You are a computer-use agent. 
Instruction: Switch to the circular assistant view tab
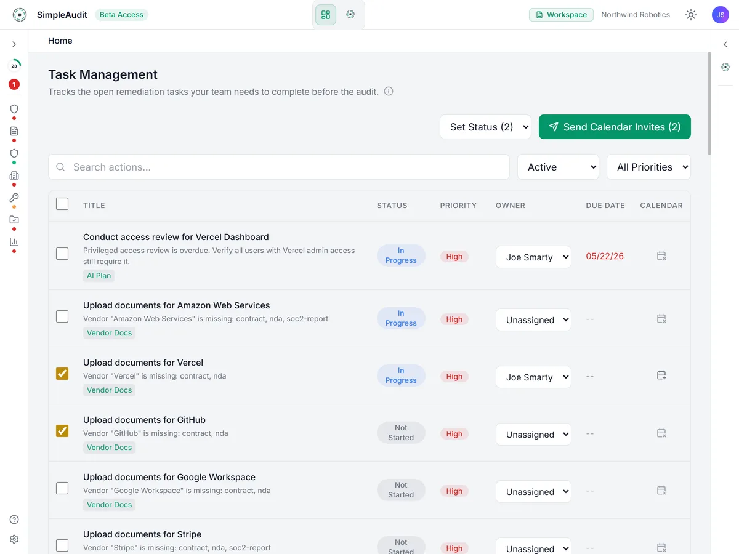[350, 14]
